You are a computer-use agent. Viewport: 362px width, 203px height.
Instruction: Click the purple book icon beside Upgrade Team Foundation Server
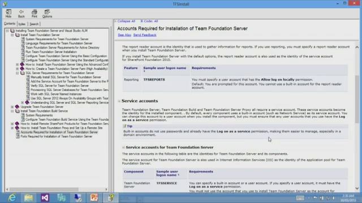click(x=18, y=107)
